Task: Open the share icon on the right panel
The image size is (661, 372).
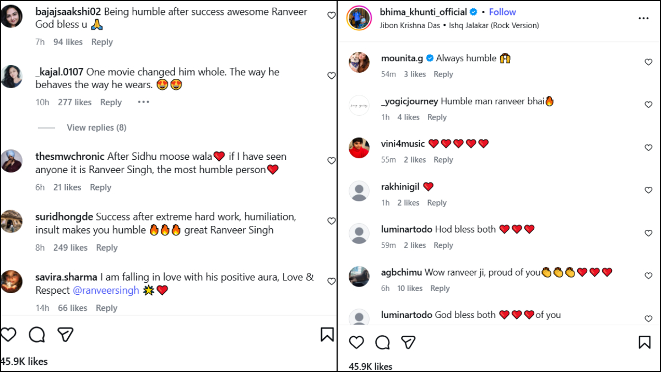Action: click(x=409, y=342)
